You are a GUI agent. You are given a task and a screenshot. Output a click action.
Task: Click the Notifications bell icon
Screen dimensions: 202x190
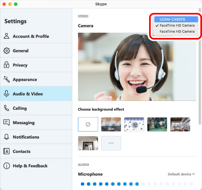coord(6,137)
